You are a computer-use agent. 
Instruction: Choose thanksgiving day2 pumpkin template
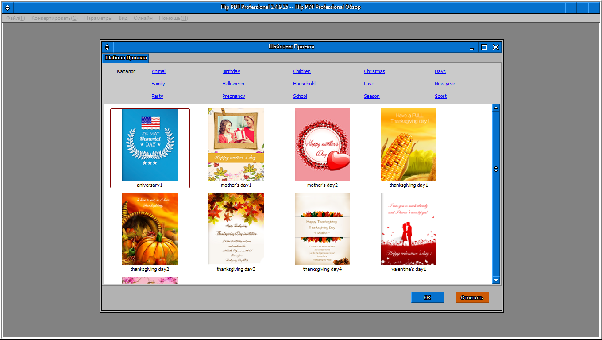(x=150, y=229)
